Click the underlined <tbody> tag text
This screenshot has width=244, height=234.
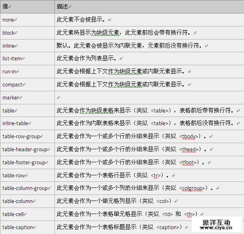coord(188,137)
